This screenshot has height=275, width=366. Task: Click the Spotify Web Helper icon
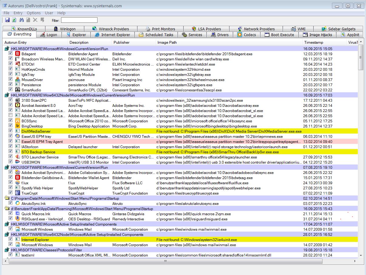tap(18, 188)
